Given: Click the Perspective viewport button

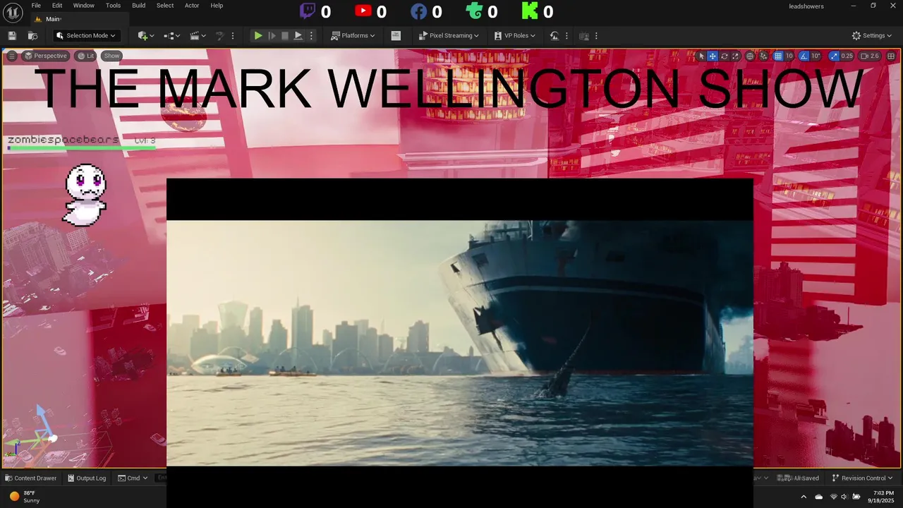Looking at the screenshot, I should (x=45, y=56).
